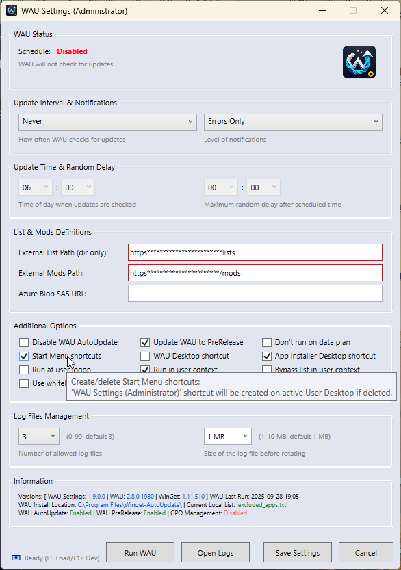
Task: Open random delay minutes dropdown
Action: pos(263,187)
